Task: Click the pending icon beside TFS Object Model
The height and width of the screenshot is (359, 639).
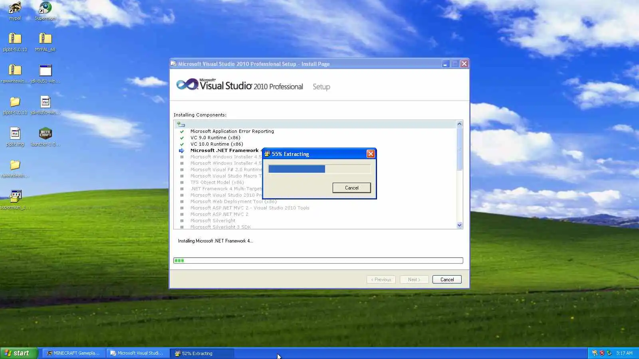Action: (182, 182)
